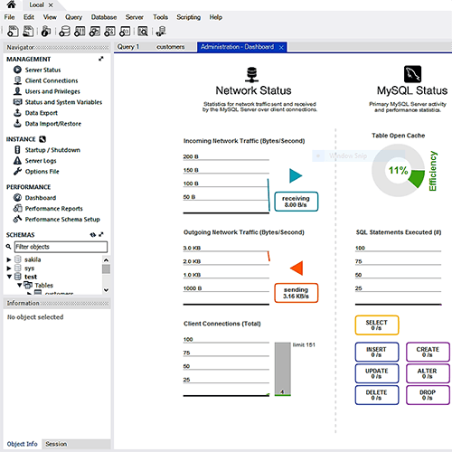The height and width of the screenshot is (452, 452).
Task: Click the UPDATE statements counter box
Action: tap(377, 373)
